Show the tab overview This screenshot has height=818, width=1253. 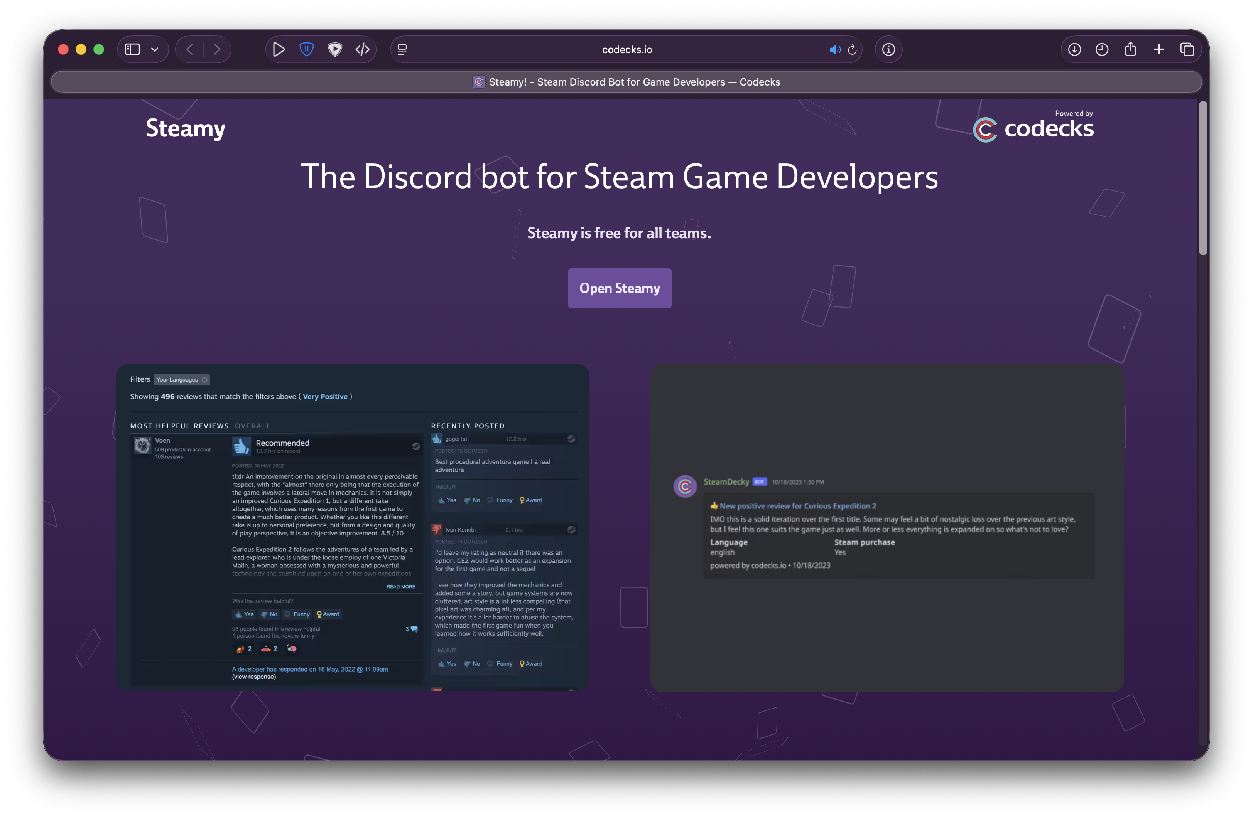1187,49
